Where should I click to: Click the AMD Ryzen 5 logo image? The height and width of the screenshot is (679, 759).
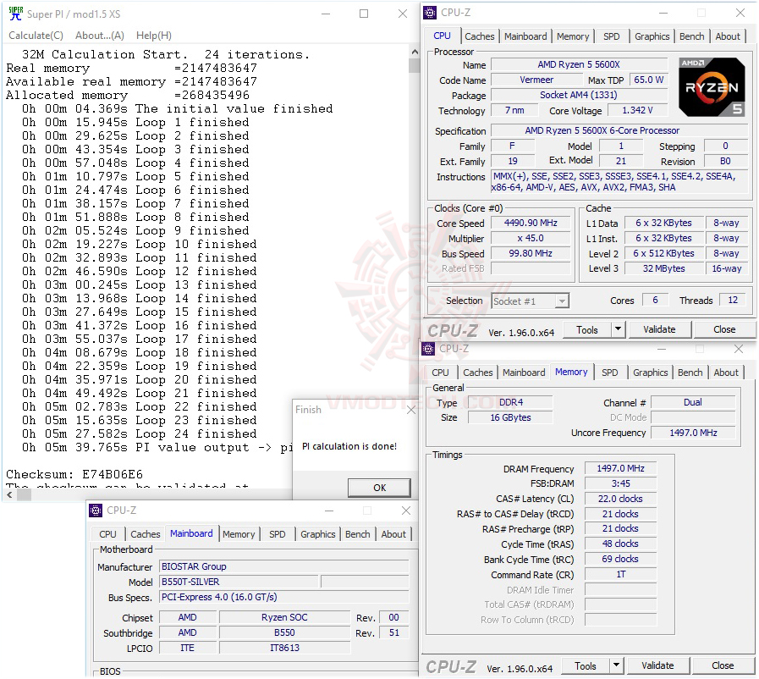pos(712,87)
